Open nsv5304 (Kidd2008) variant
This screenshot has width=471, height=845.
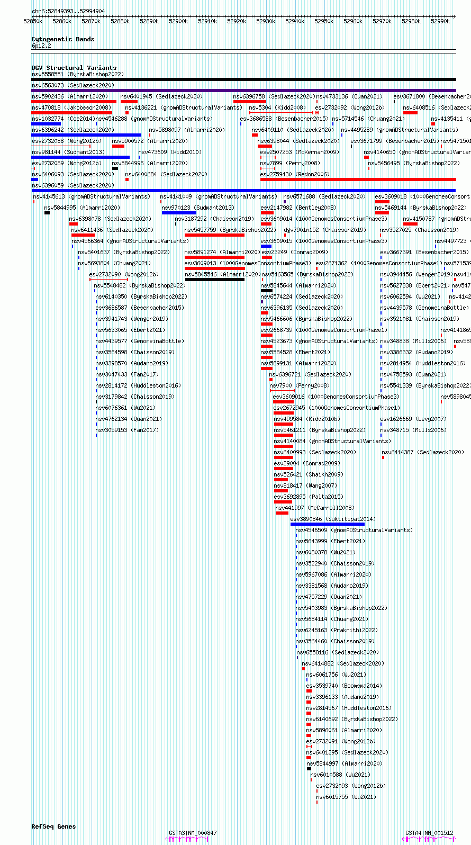(277, 108)
